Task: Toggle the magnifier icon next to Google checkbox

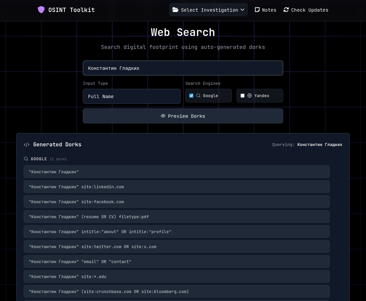Action: 199,95
